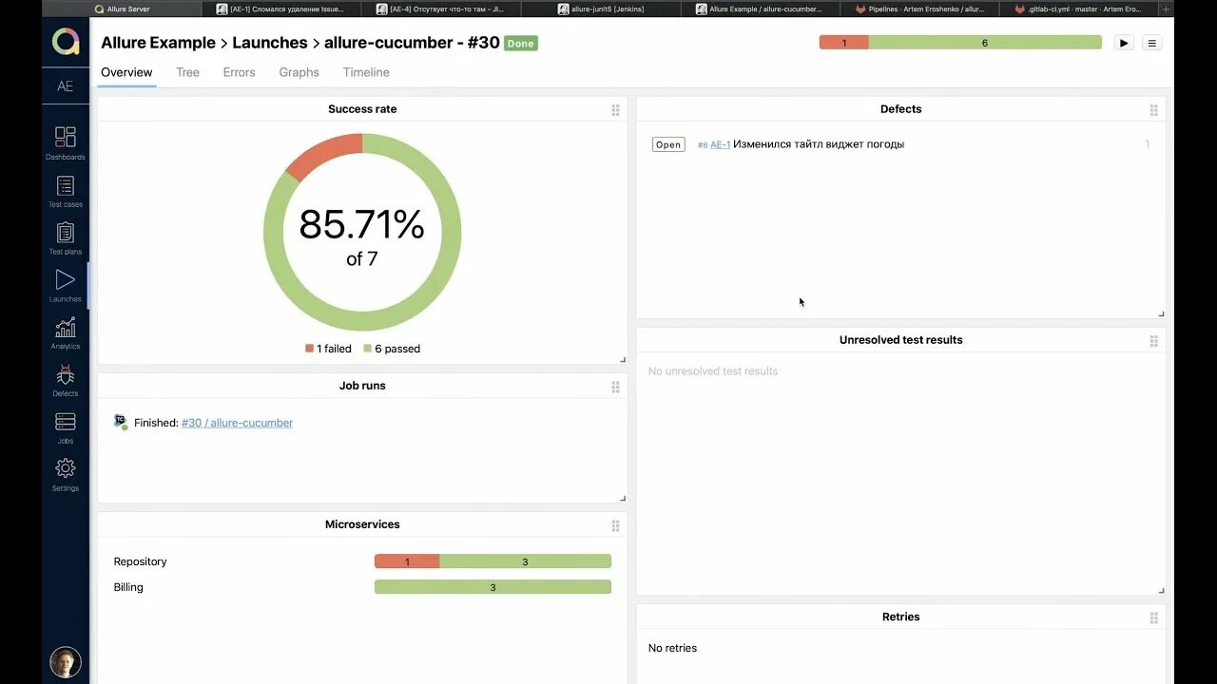Click the Success rate widget resize corner
The image size is (1217, 684).
[623, 359]
